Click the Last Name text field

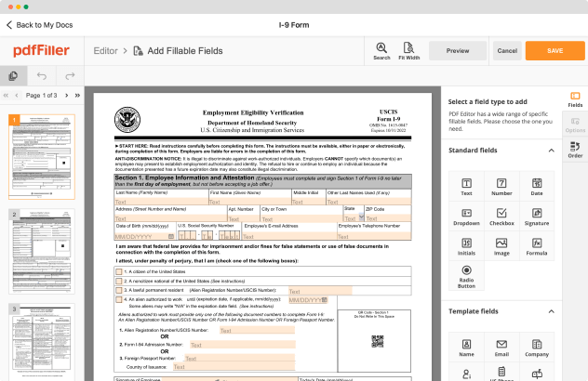pos(161,201)
